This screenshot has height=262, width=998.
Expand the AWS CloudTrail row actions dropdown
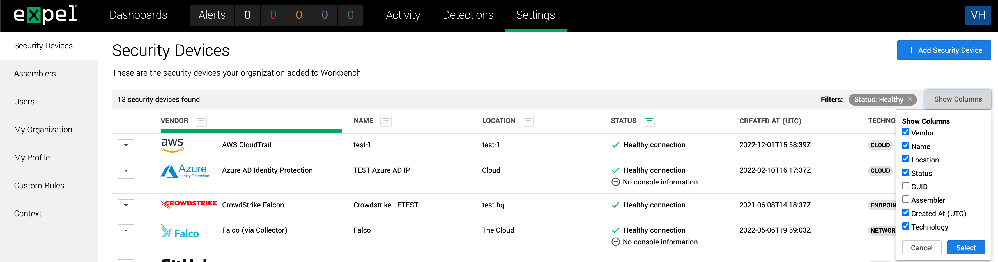126,146
